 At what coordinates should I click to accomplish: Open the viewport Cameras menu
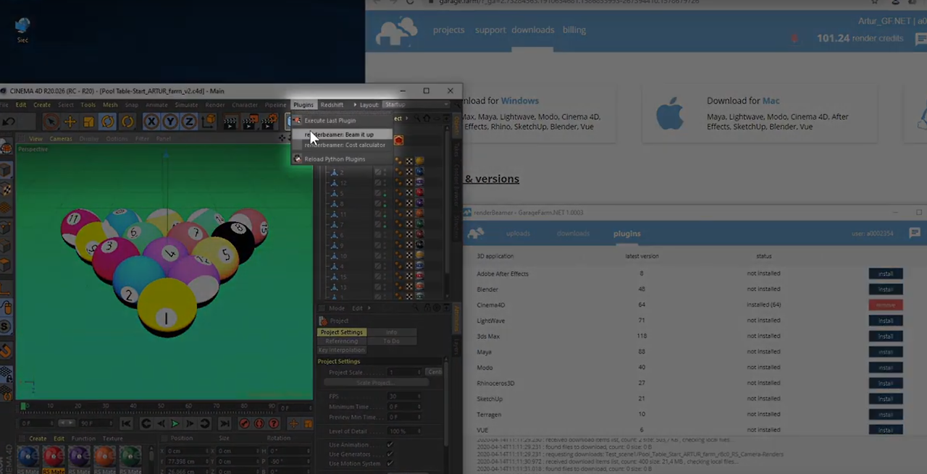point(61,138)
